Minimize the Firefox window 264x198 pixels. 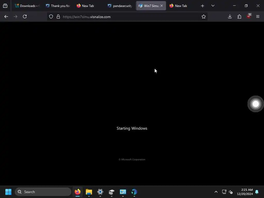[x=234, y=6]
